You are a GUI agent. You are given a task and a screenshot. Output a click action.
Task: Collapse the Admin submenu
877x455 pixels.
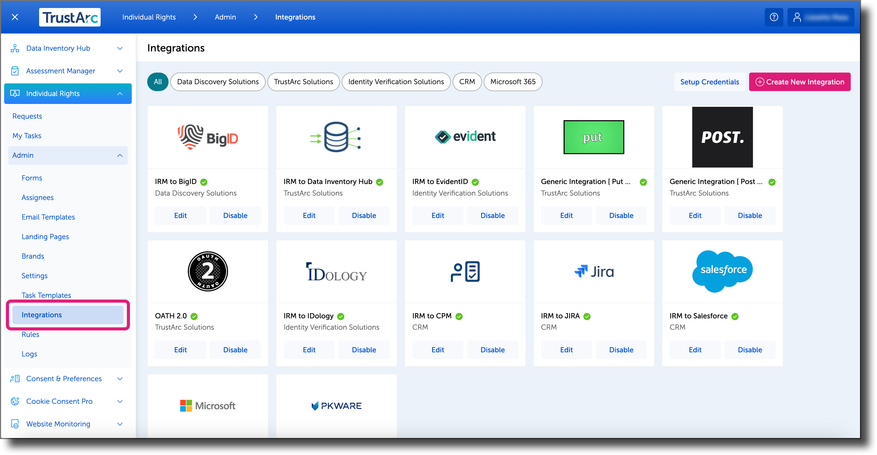(x=120, y=155)
